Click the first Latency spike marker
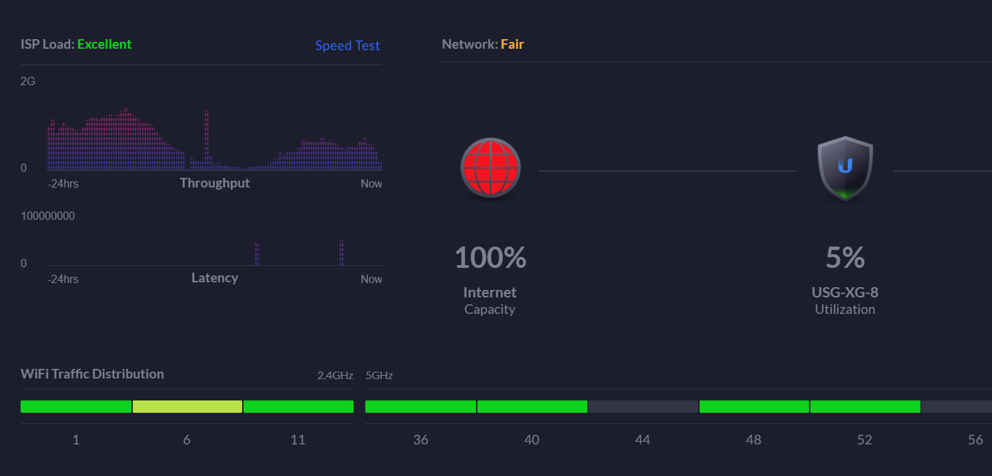Viewport: 992px width, 476px height. (x=257, y=253)
